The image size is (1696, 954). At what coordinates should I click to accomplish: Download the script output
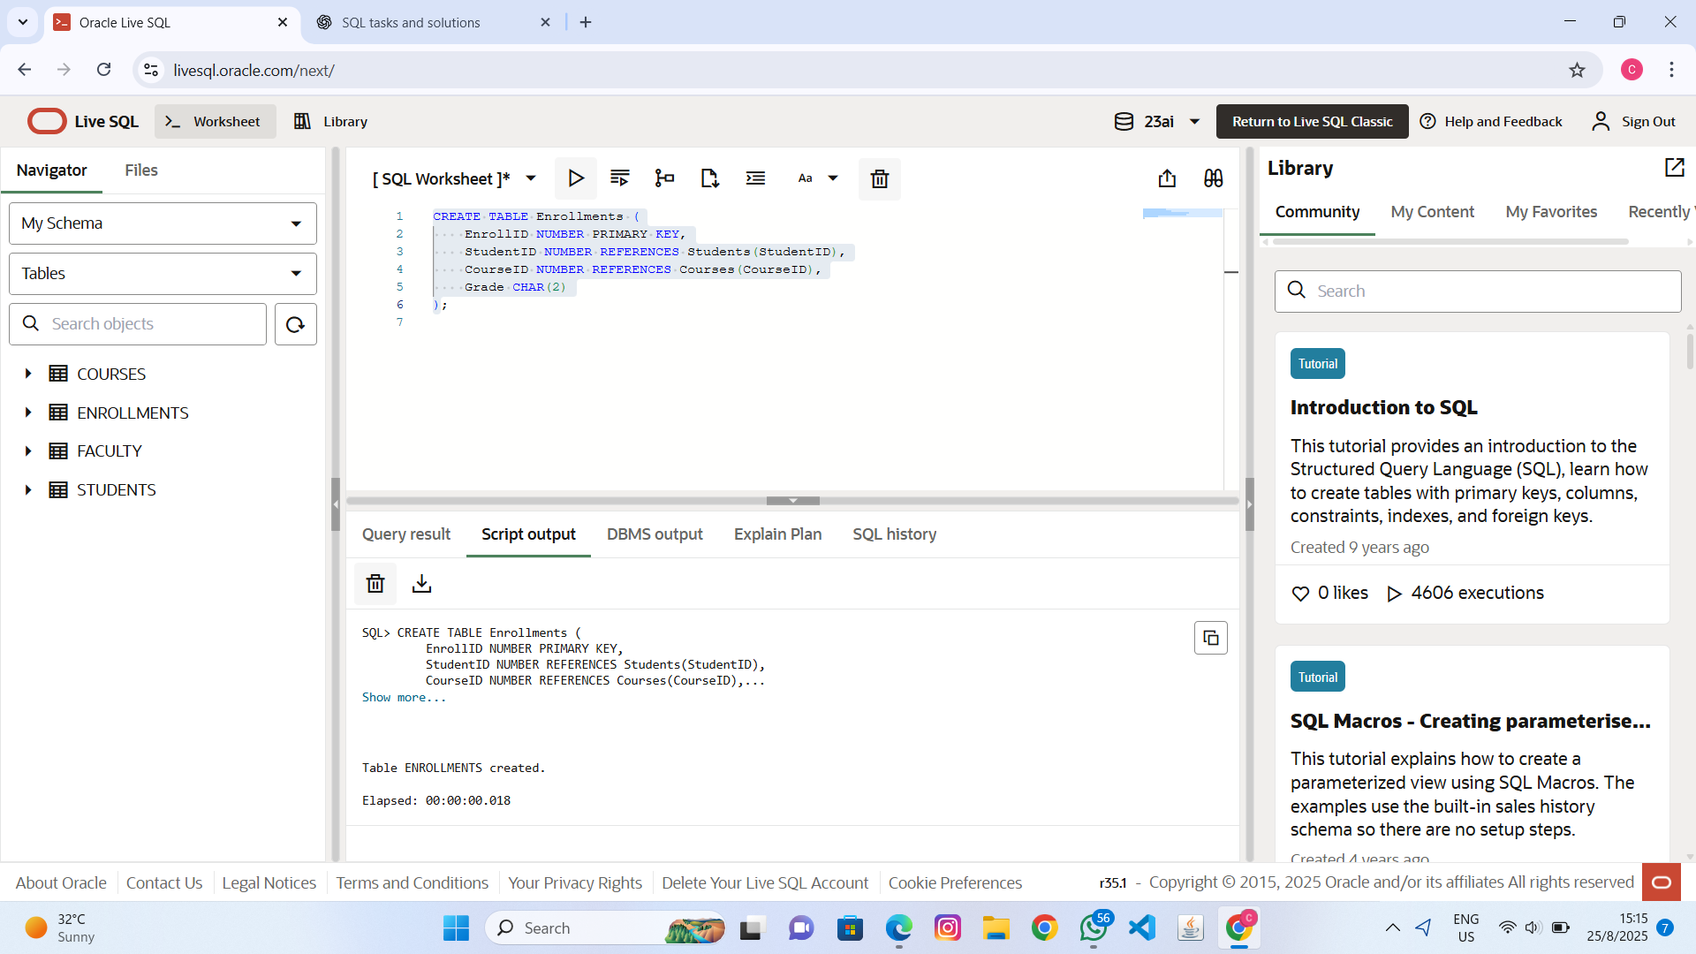point(421,584)
